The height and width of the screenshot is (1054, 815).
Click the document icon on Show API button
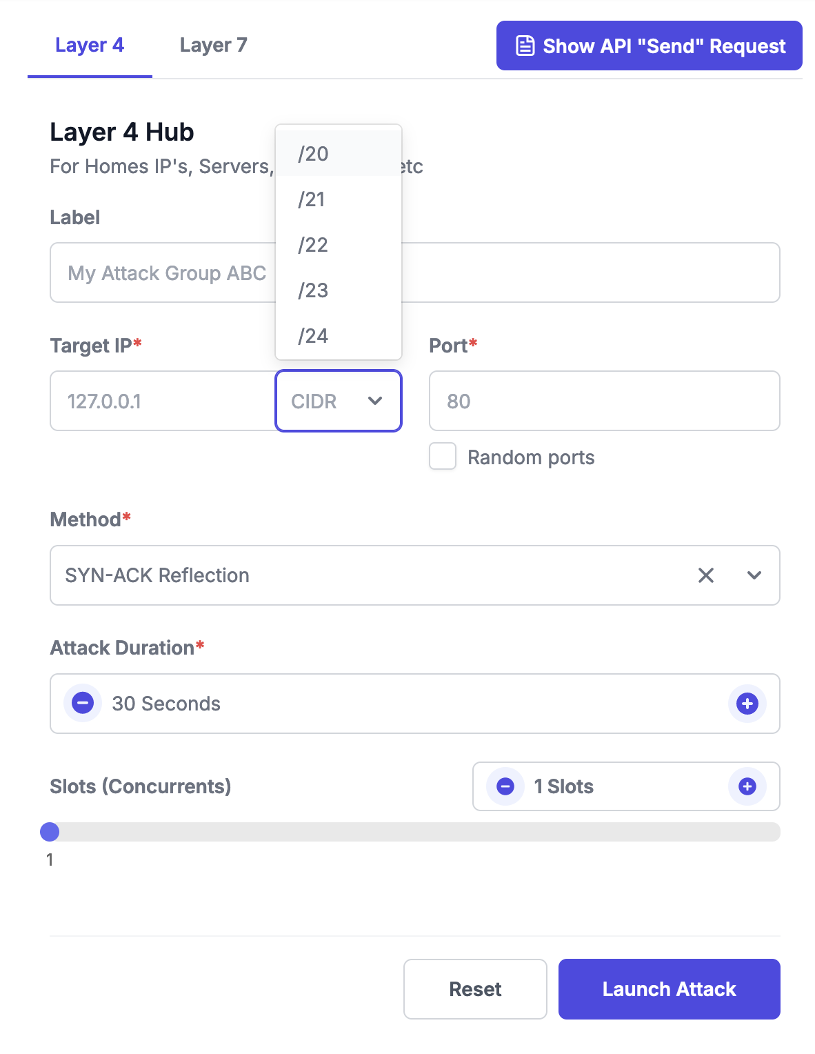point(525,46)
